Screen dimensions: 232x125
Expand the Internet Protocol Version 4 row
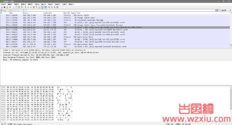coord(1,55)
